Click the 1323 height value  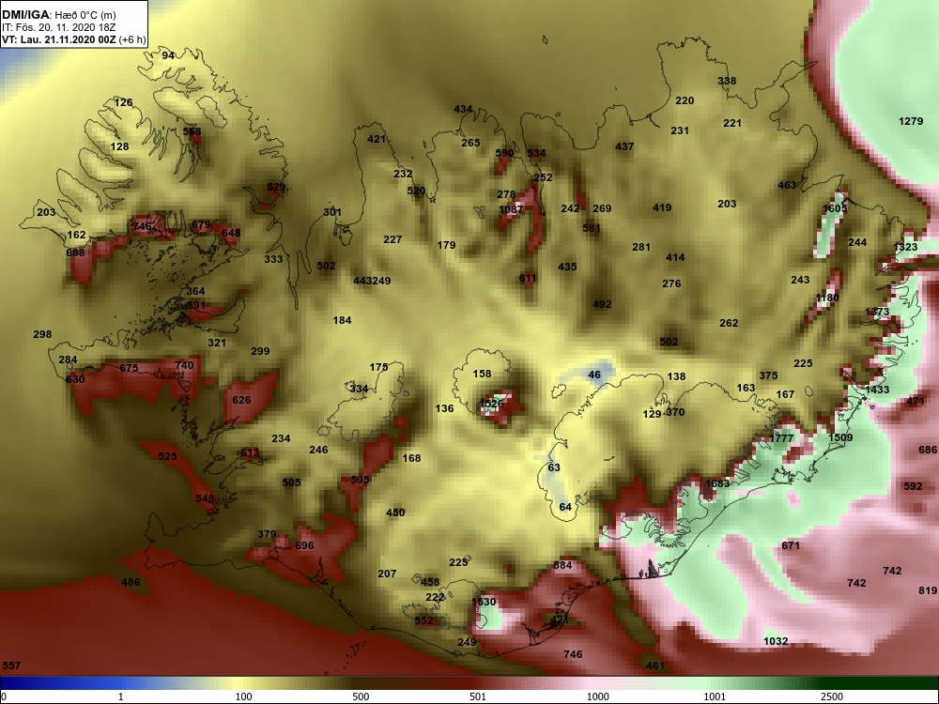tap(905, 247)
